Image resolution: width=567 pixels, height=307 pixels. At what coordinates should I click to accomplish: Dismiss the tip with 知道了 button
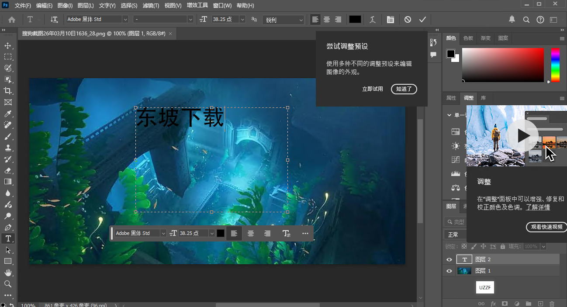[x=404, y=89]
